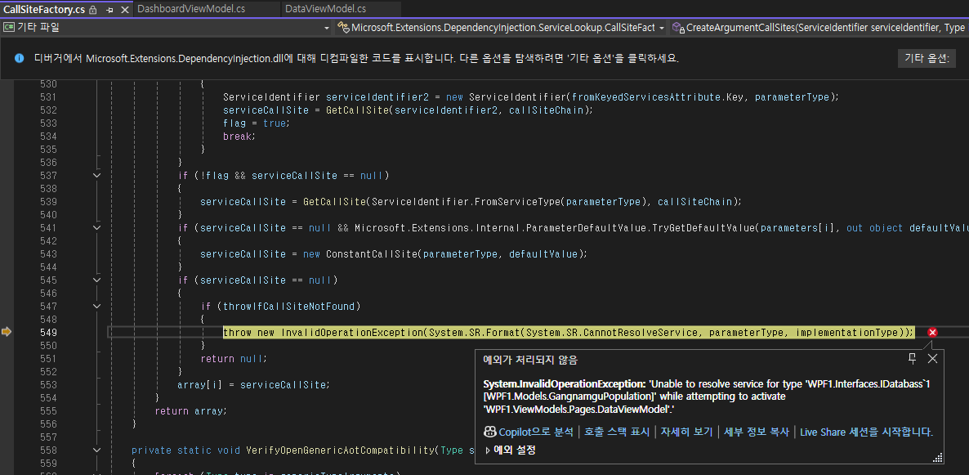This screenshot has width=969, height=475.
Task: Click the 세부 정보 복사 link
Action: [x=757, y=432]
